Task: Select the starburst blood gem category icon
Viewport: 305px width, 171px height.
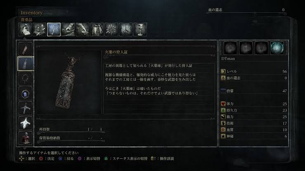Action: (x=111, y=29)
